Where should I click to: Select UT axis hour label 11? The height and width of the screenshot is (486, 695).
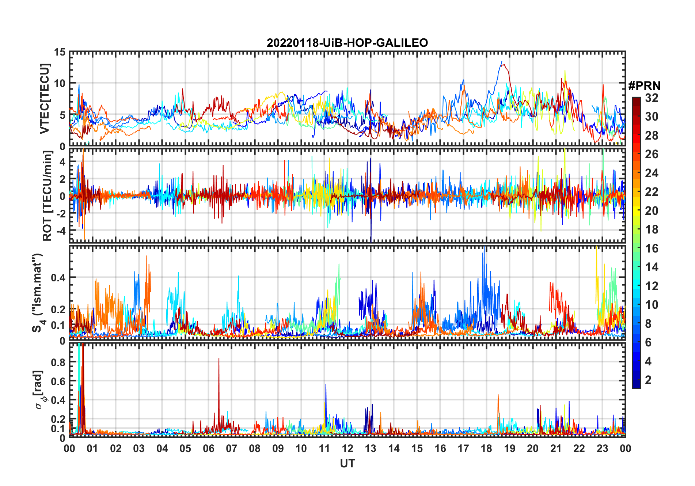pos(324,448)
